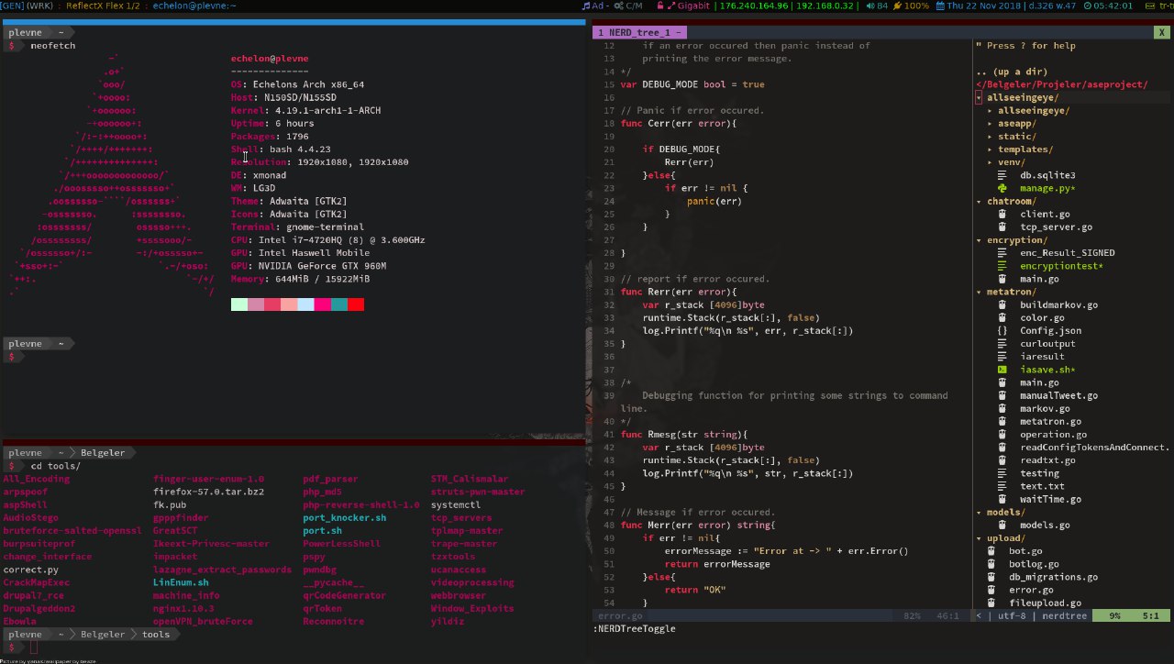Screen dimensions: 1174x664
Task: Collapse the chatroom folder
Action: tap(980, 201)
